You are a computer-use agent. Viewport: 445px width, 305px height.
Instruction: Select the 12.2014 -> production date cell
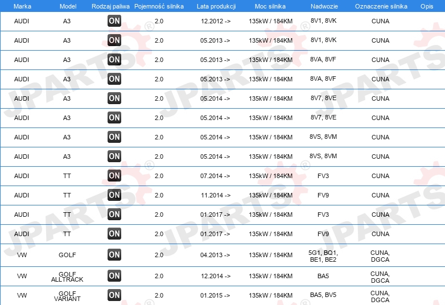click(x=216, y=276)
